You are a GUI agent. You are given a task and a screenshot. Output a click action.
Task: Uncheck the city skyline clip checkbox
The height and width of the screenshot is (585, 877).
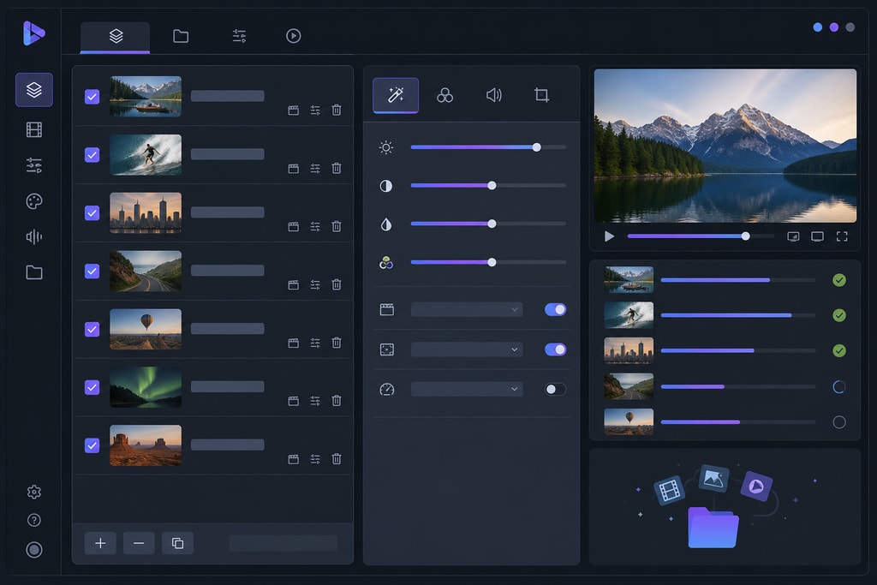pos(92,213)
